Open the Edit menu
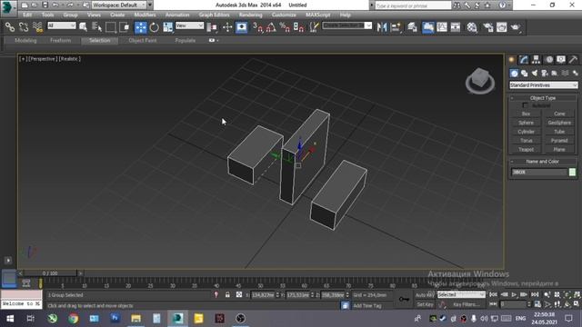This screenshot has width=582, height=327. [x=27, y=15]
